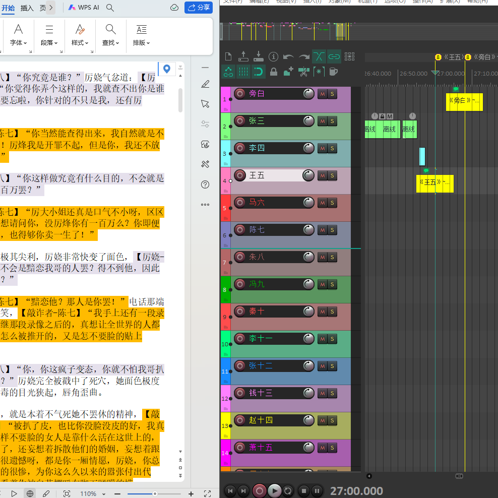Open the three-dots more menu in WPS sidebar
498x498 pixels.
(x=205, y=205)
